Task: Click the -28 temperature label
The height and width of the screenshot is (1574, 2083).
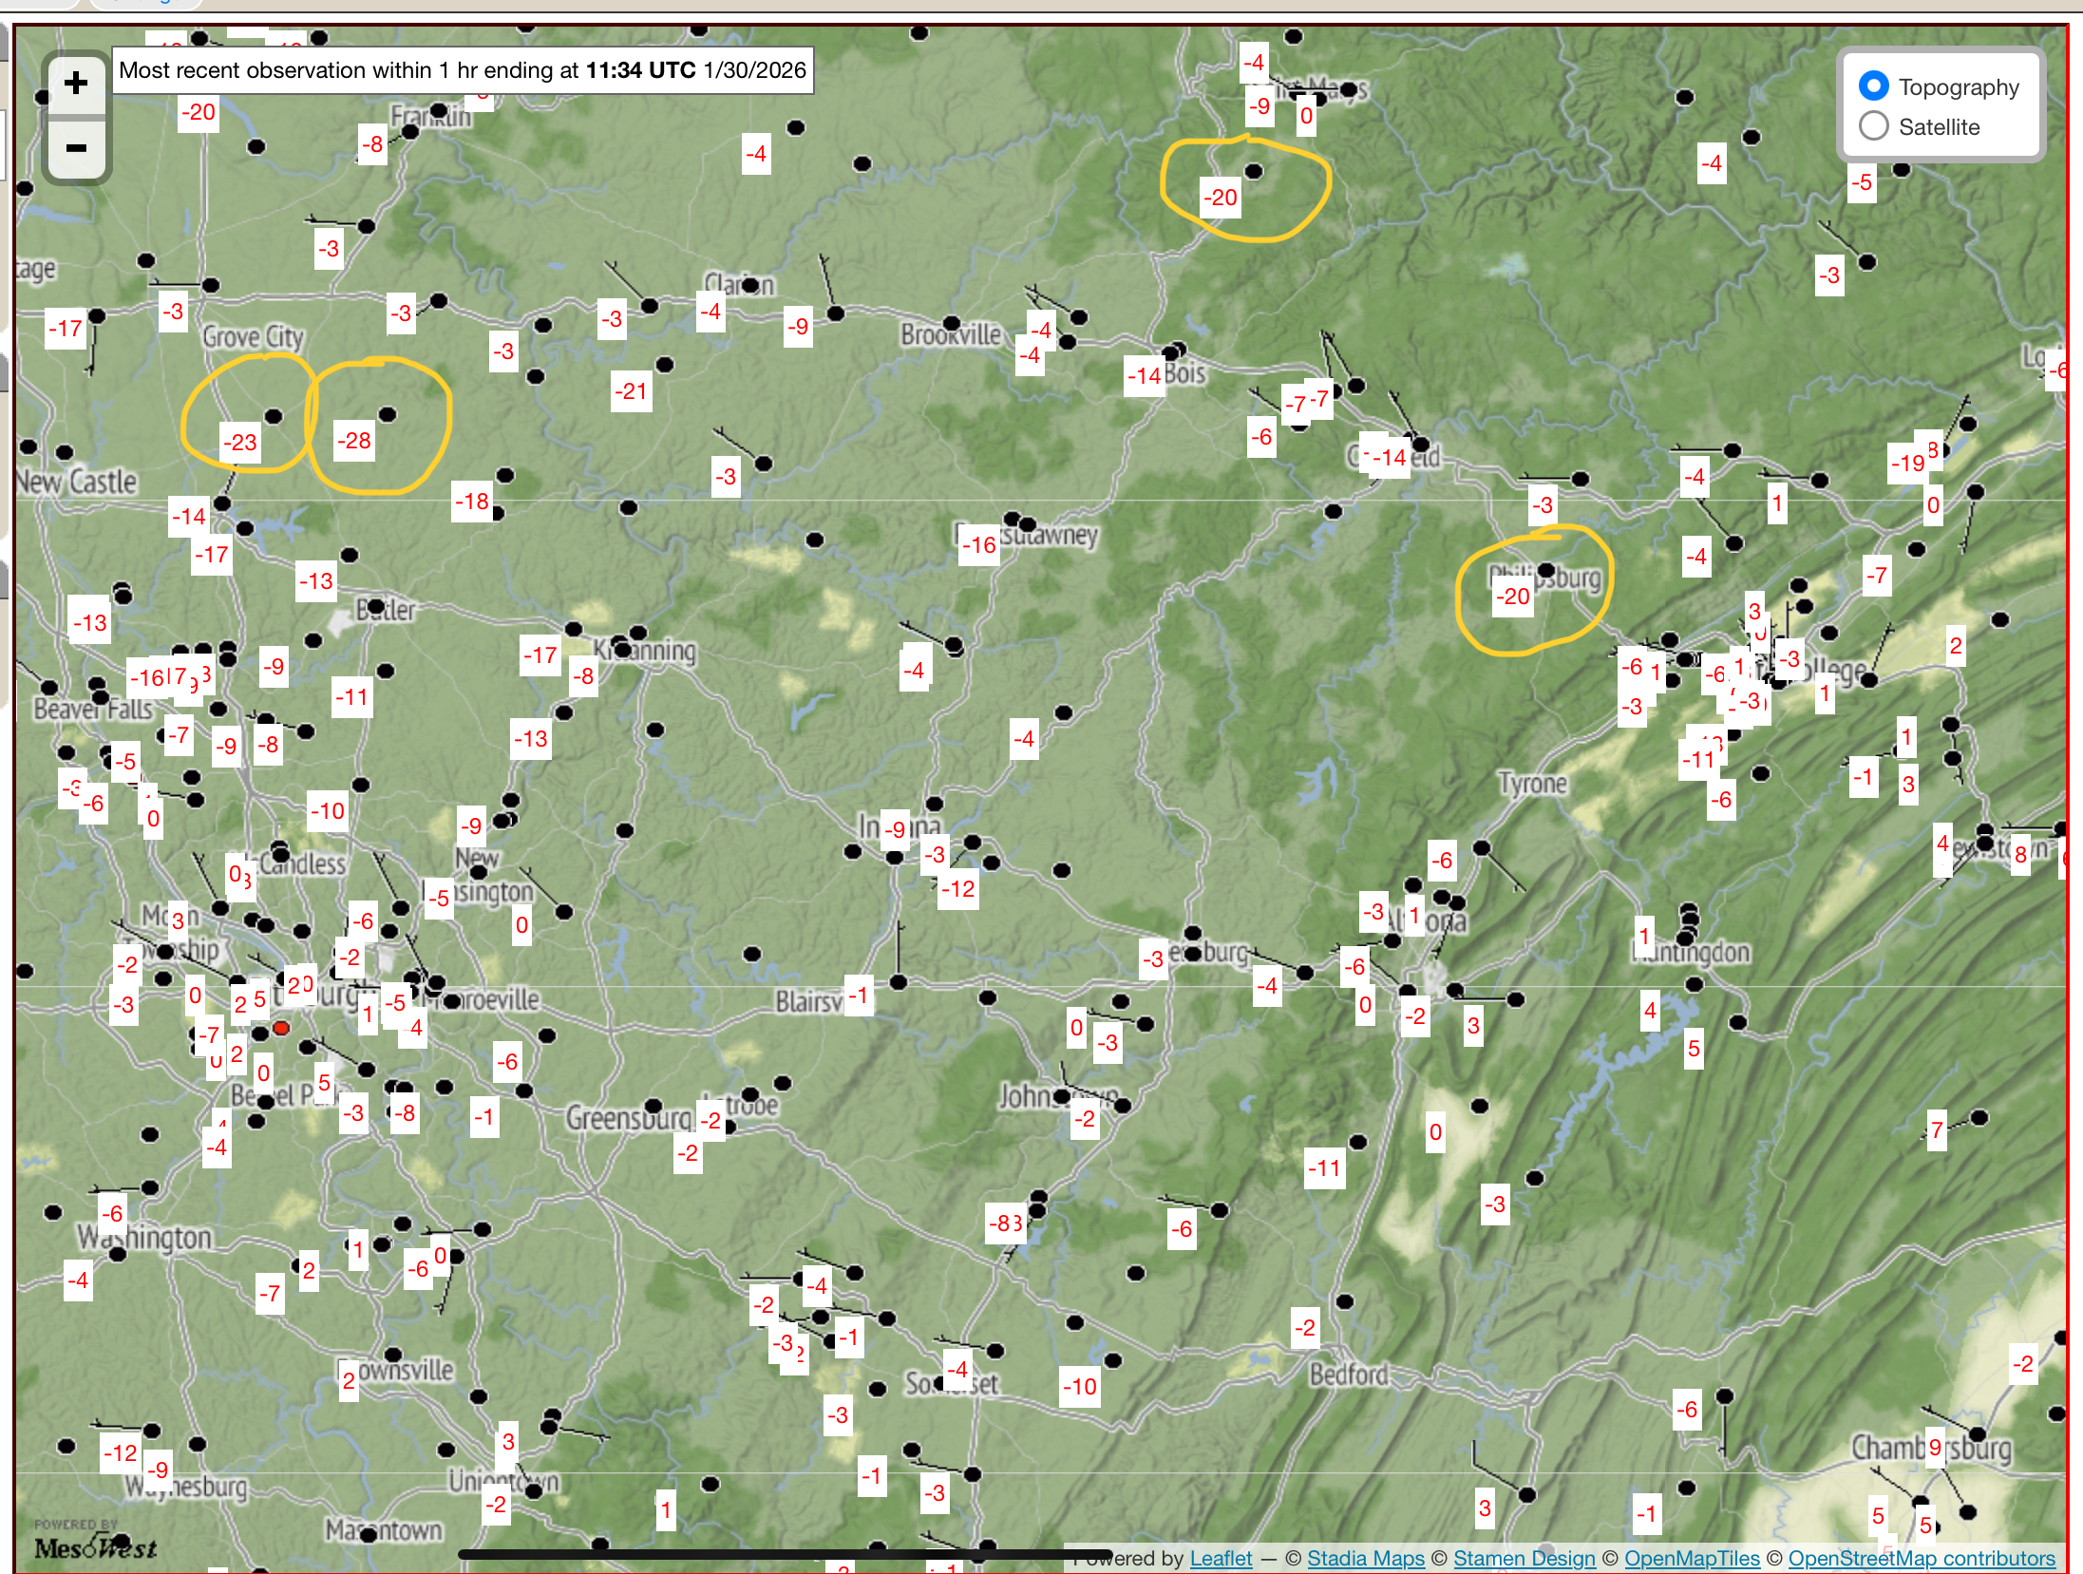Action: pos(354,441)
